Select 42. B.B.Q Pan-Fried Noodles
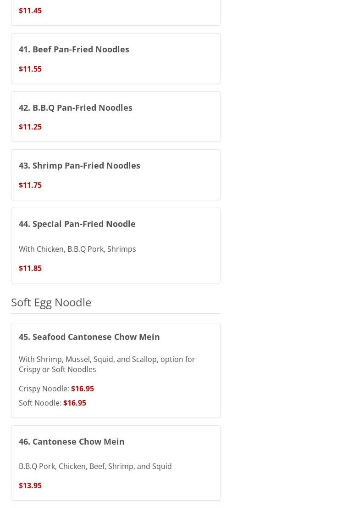This screenshot has height=508, width=353. point(76,107)
